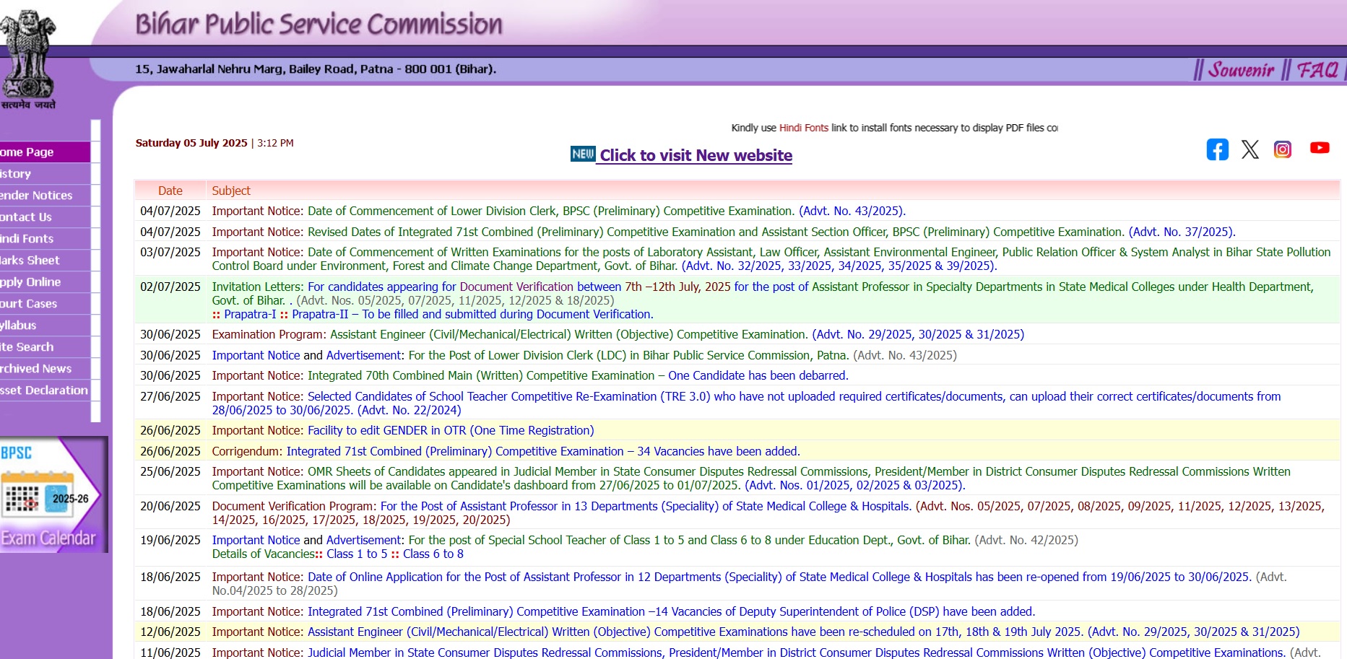
Task: Open the FAQ header link
Action: coord(1317,70)
